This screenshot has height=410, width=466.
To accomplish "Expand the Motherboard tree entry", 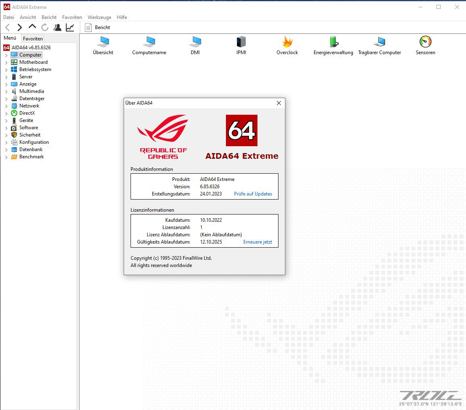I will tap(6, 62).
